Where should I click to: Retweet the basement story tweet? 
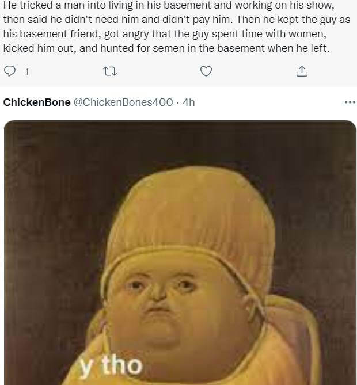click(110, 71)
